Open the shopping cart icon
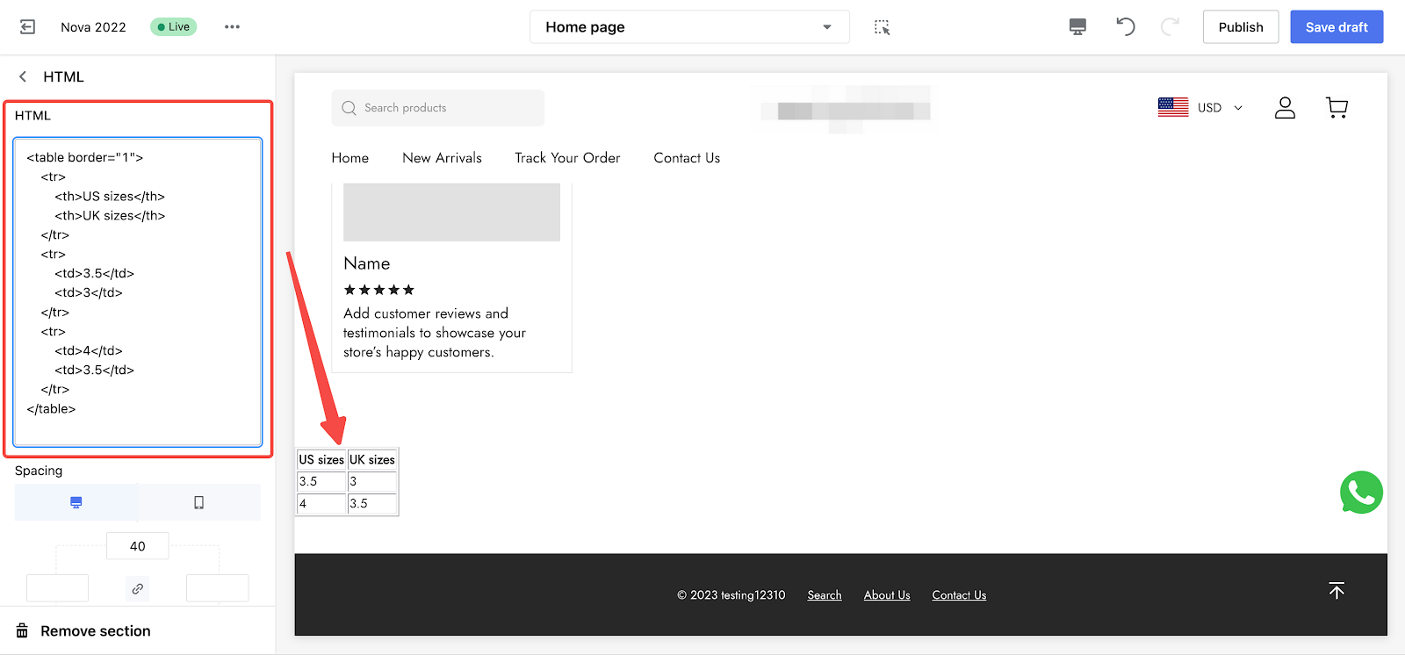 click(x=1337, y=108)
